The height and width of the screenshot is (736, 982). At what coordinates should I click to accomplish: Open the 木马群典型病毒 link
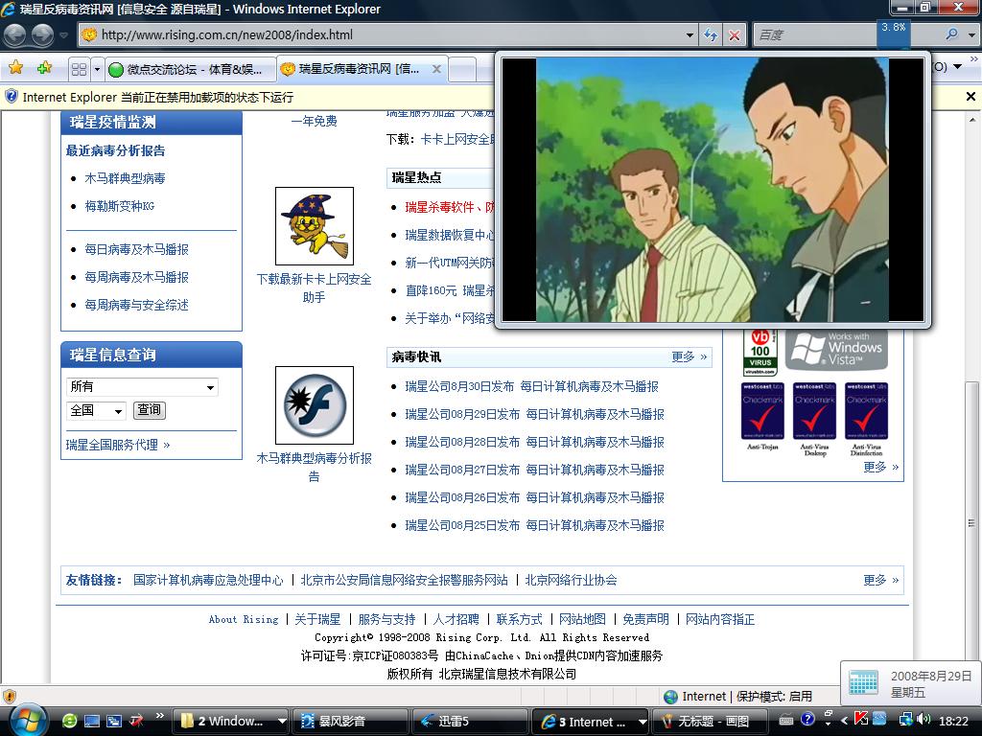(126, 178)
